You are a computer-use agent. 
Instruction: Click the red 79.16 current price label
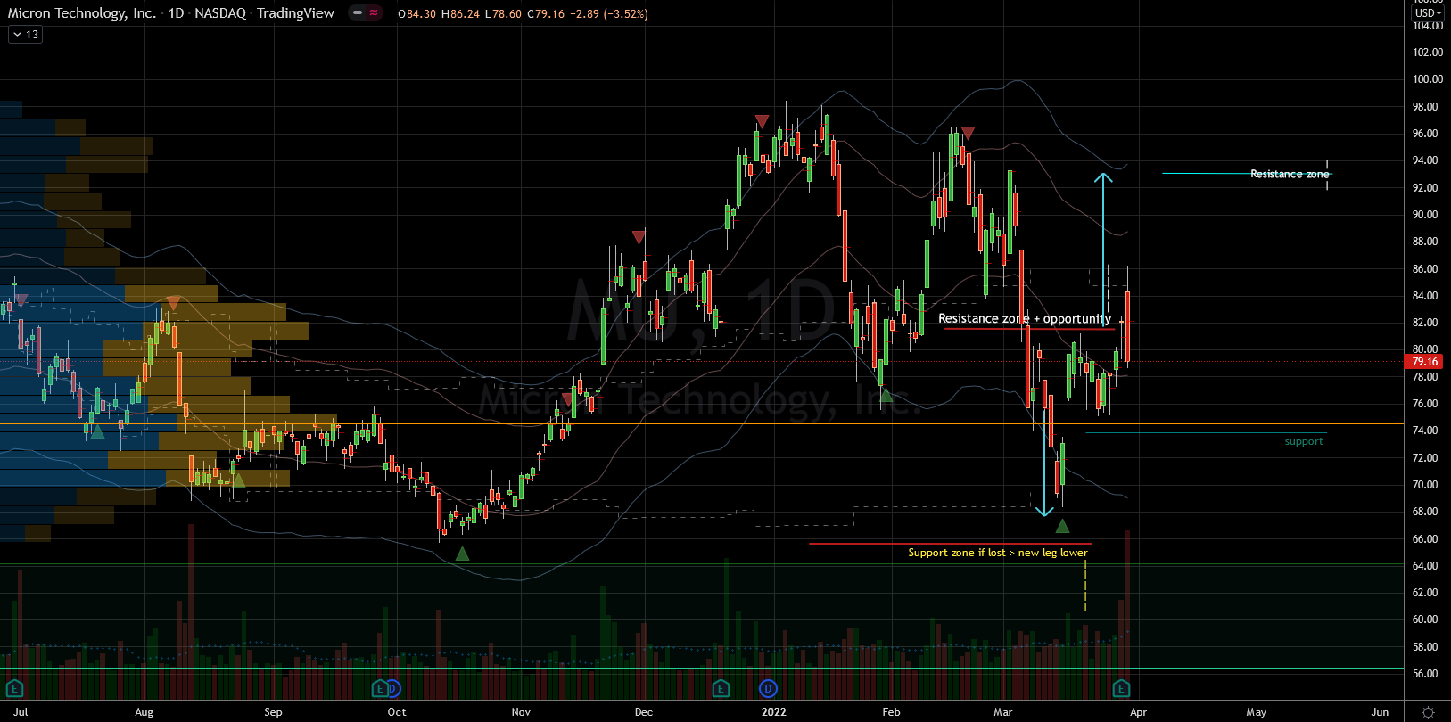click(1425, 361)
